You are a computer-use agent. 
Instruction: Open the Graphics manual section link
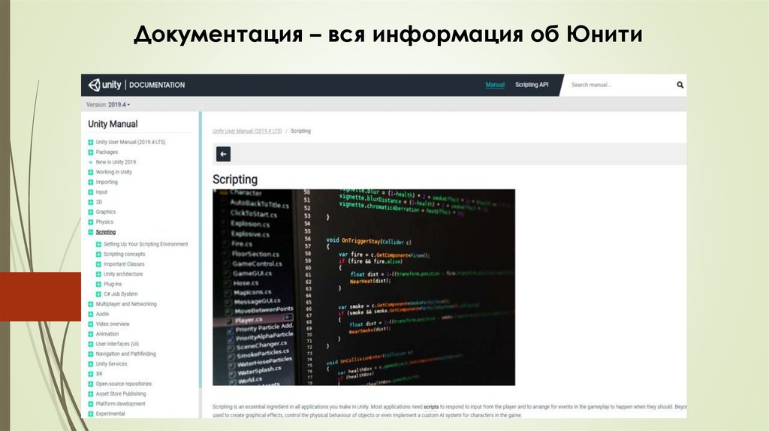(106, 212)
